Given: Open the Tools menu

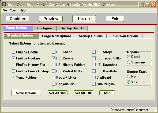Looking at the screenshot, I should [13, 10].
